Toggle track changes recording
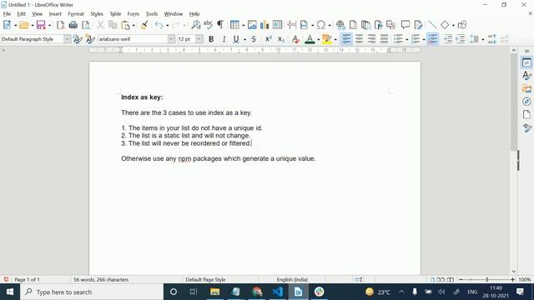The width and height of the screenshot is (534, 300). pos(419,25)
